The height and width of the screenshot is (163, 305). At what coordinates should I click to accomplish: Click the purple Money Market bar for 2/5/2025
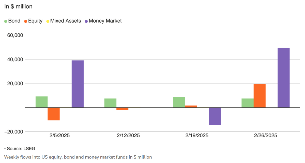(x=78, y=84)
